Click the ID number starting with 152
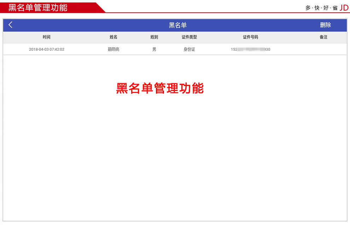 pyautogui.click(x=250, y=49)
